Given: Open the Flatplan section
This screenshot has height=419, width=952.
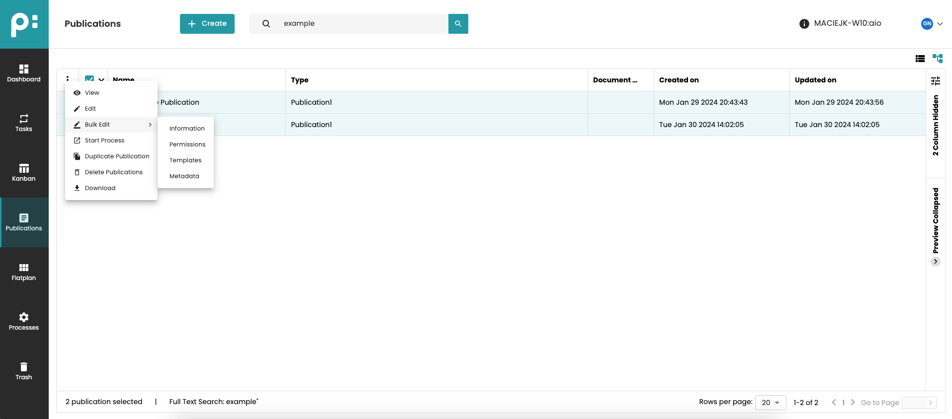Looking at the screenshot, I should (24, 272).
